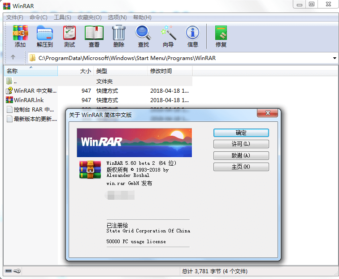Click the WinRAR sunset banner image
Image resolution: width=339 pixels, height=279 pixels.
pyautogui.click(x=134, y=142)
